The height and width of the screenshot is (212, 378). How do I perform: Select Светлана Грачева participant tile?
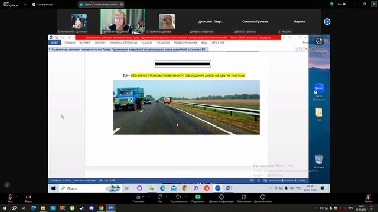coord(255,22)
